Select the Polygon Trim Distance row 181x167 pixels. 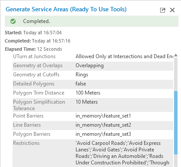coord(93,93)
